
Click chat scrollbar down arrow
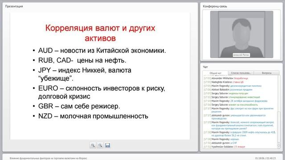pyautogui.click(x=279, y=147)
